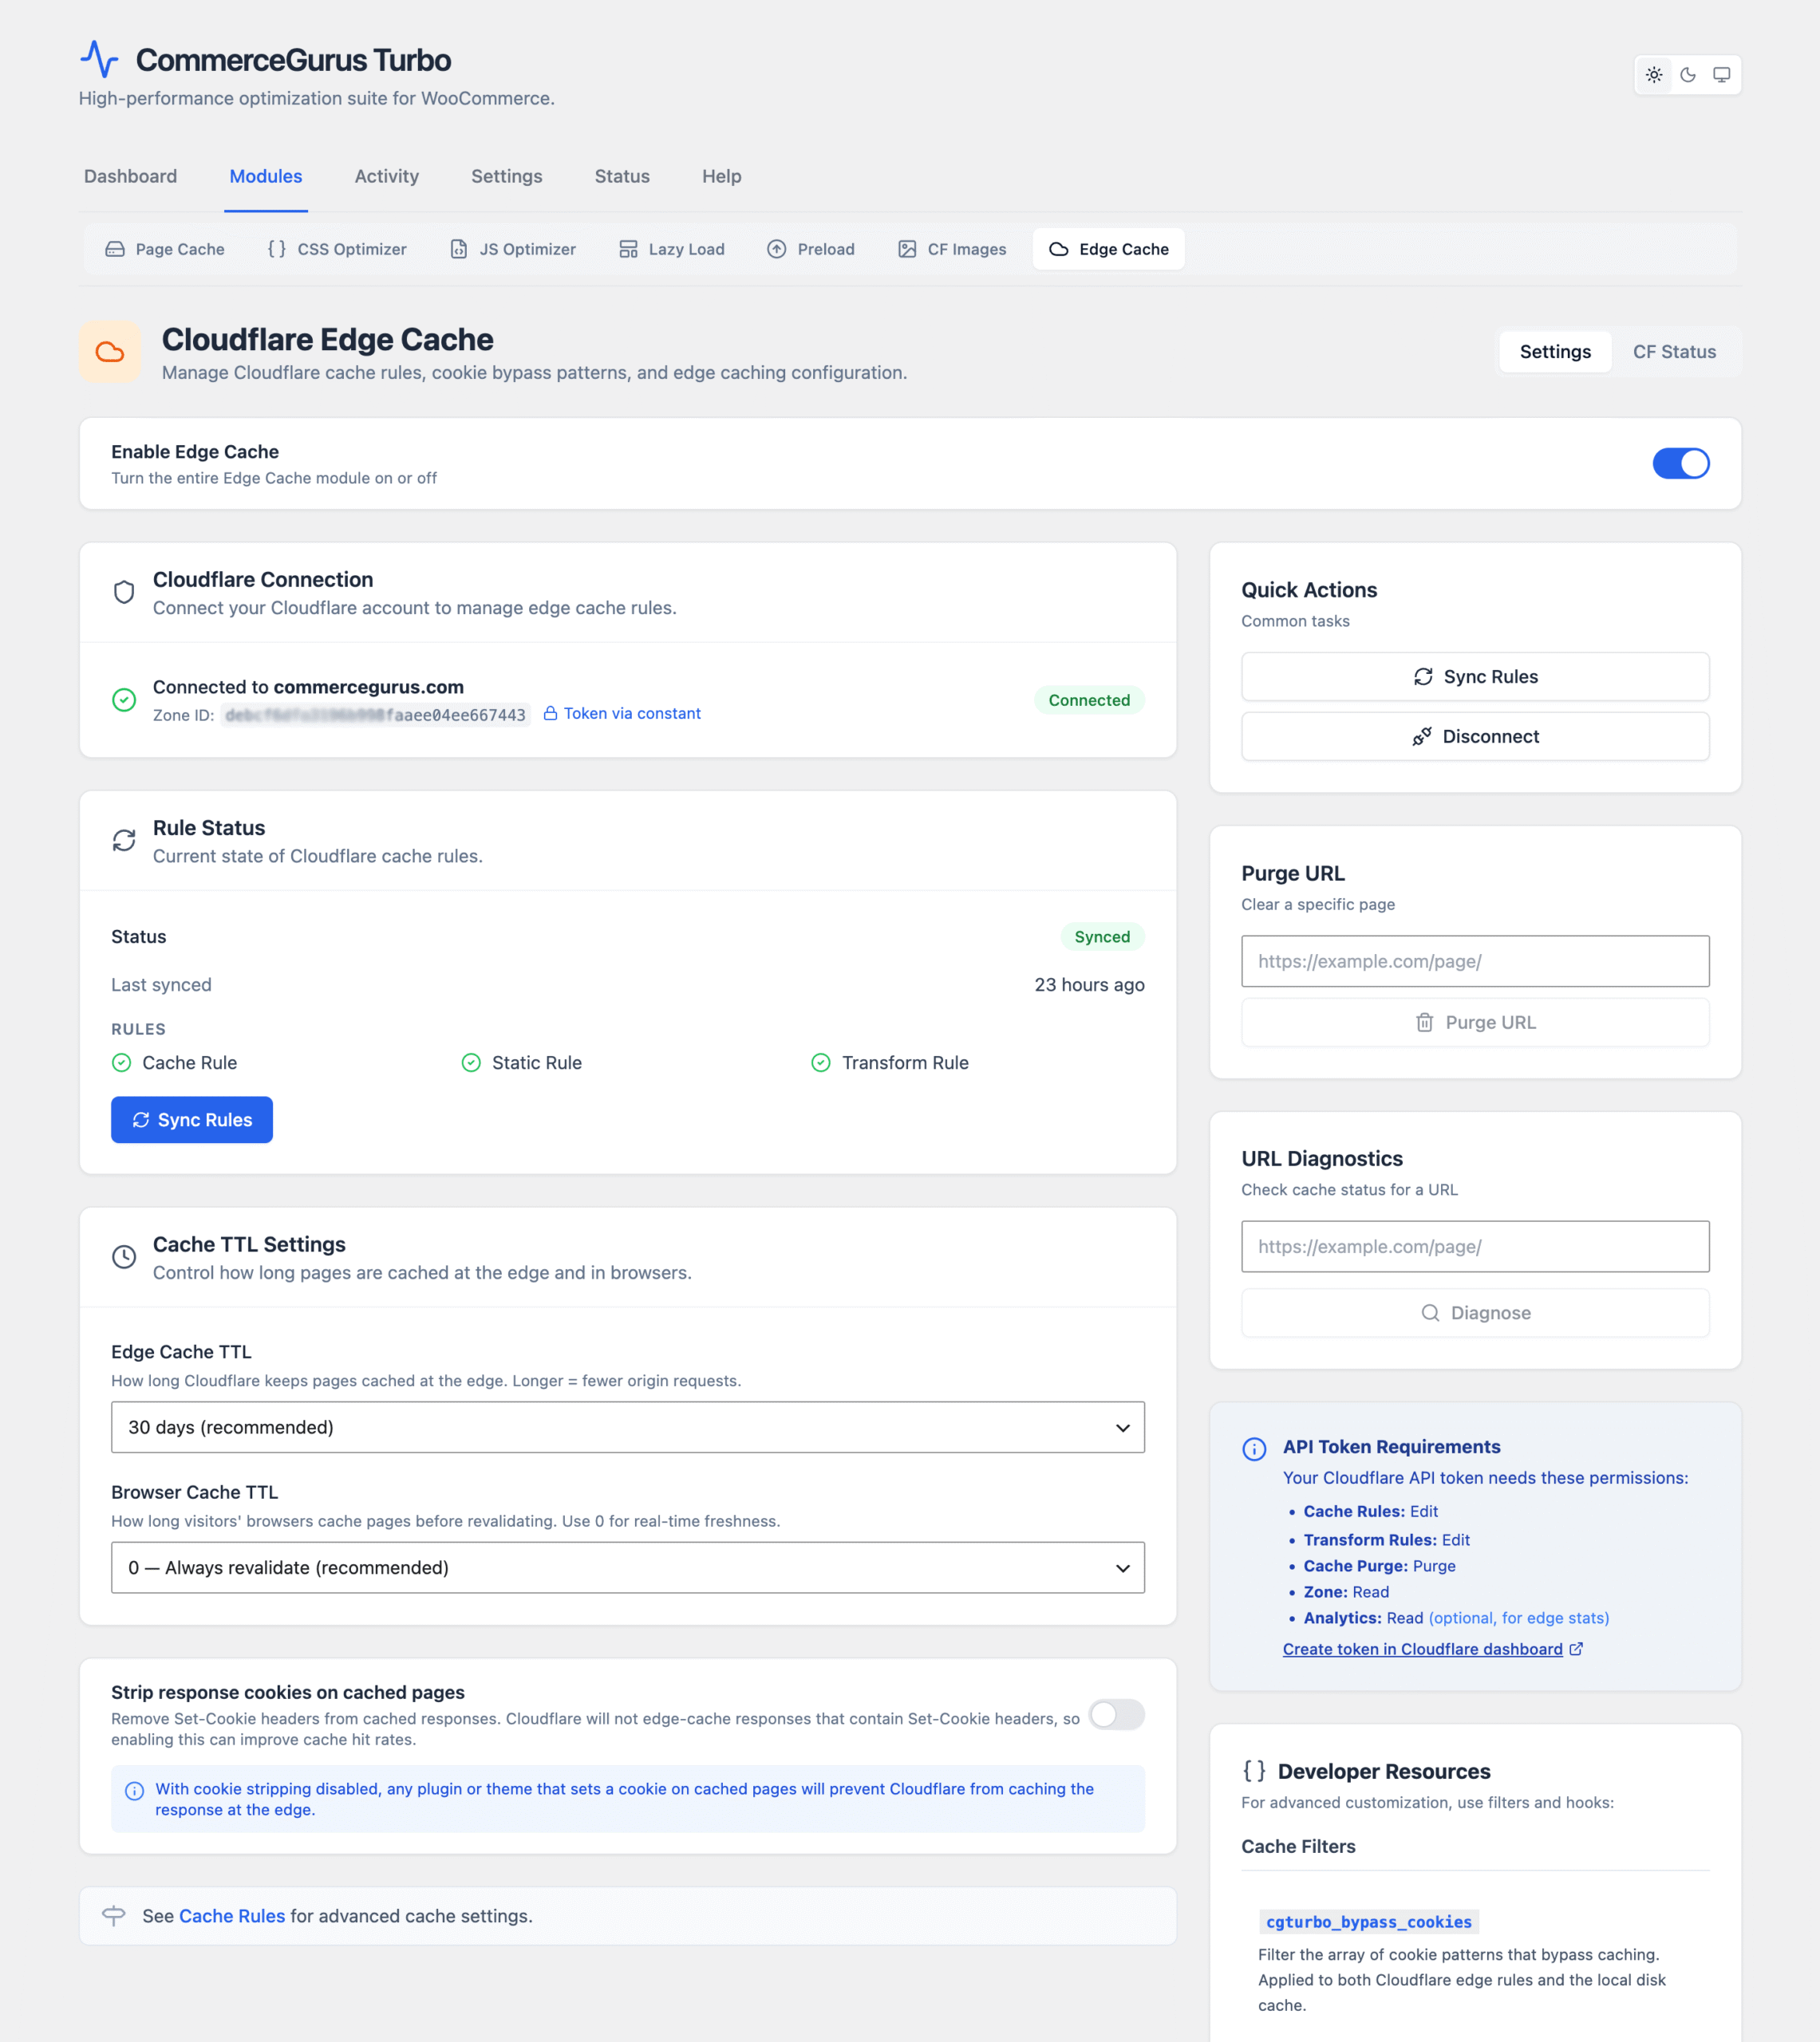The width and height of the screenshot is (1820, 2042).
Task: Click external link icon after Create token link
Action: click(1576, 1650)
